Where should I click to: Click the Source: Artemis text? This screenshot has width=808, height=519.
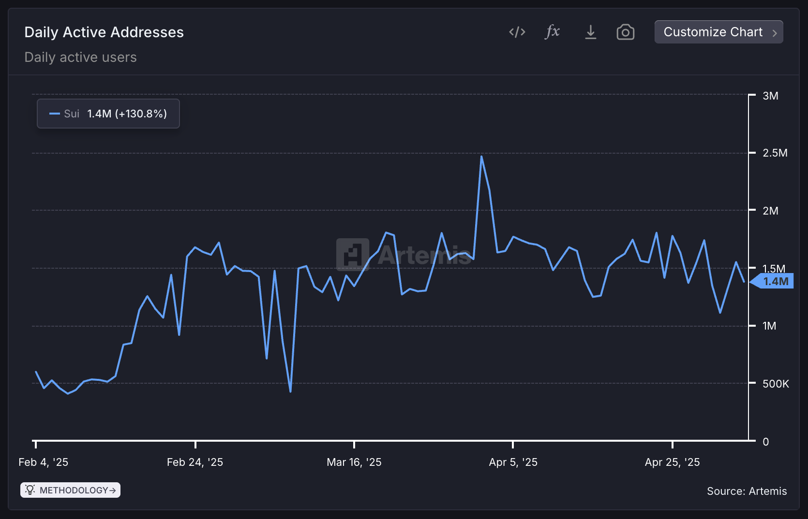[x=747, y=491]
